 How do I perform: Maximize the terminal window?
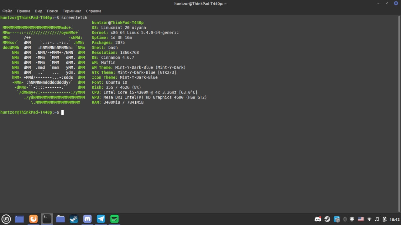387,3
